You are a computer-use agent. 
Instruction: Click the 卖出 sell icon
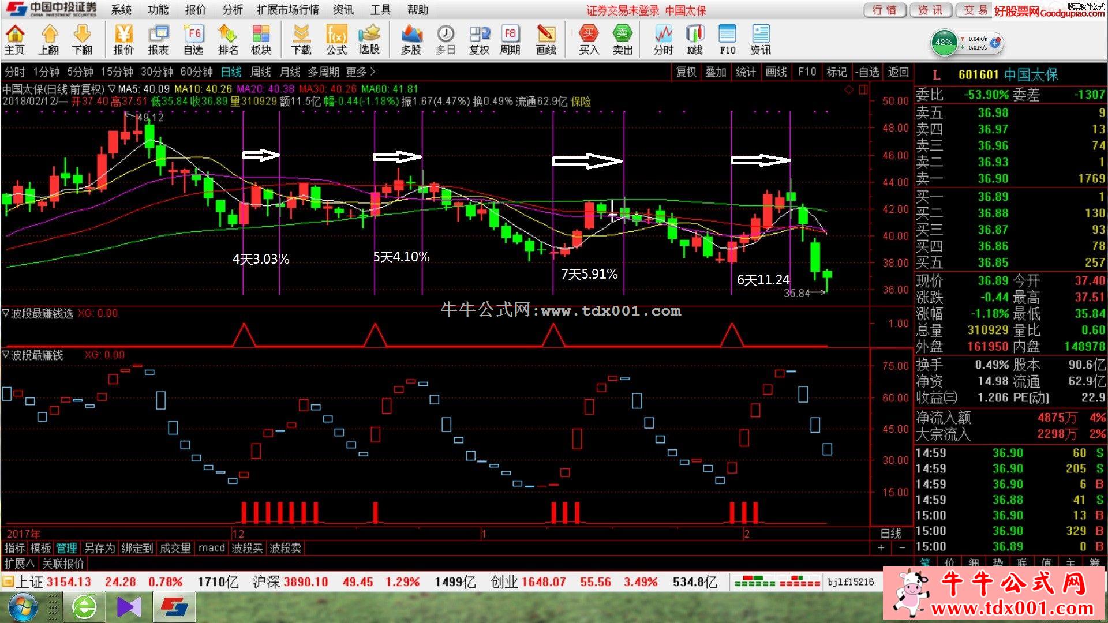coord(622,40)
